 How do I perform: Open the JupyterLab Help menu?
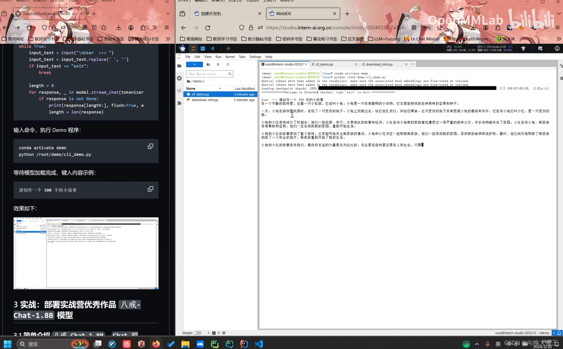[269, 57]
